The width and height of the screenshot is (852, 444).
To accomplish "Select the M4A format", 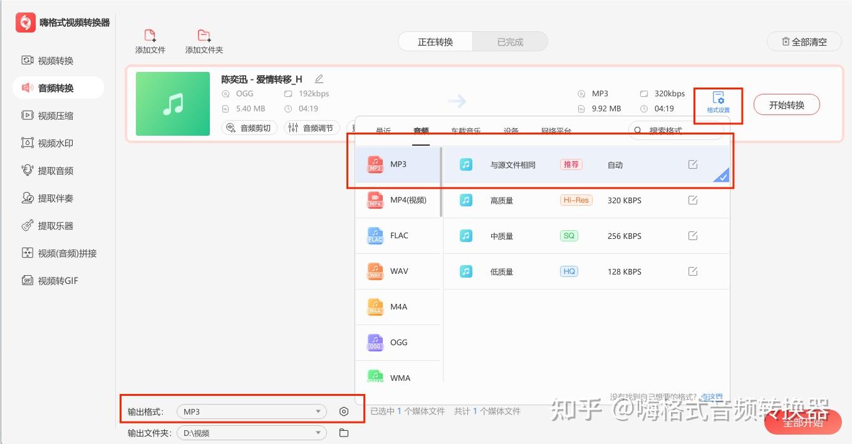I will (x=398, y=307).
